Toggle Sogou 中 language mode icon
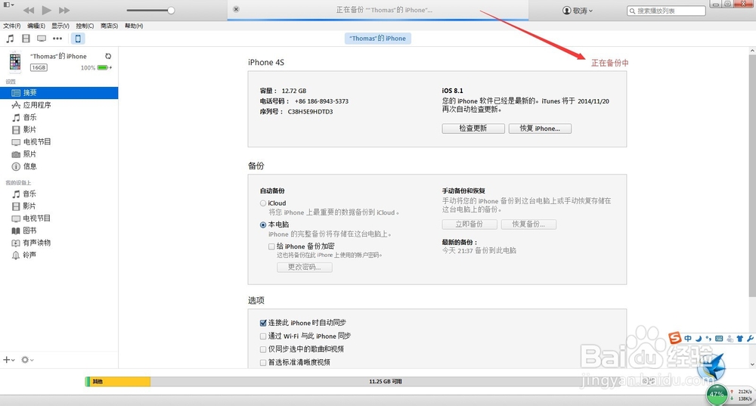 pos(688,339)
